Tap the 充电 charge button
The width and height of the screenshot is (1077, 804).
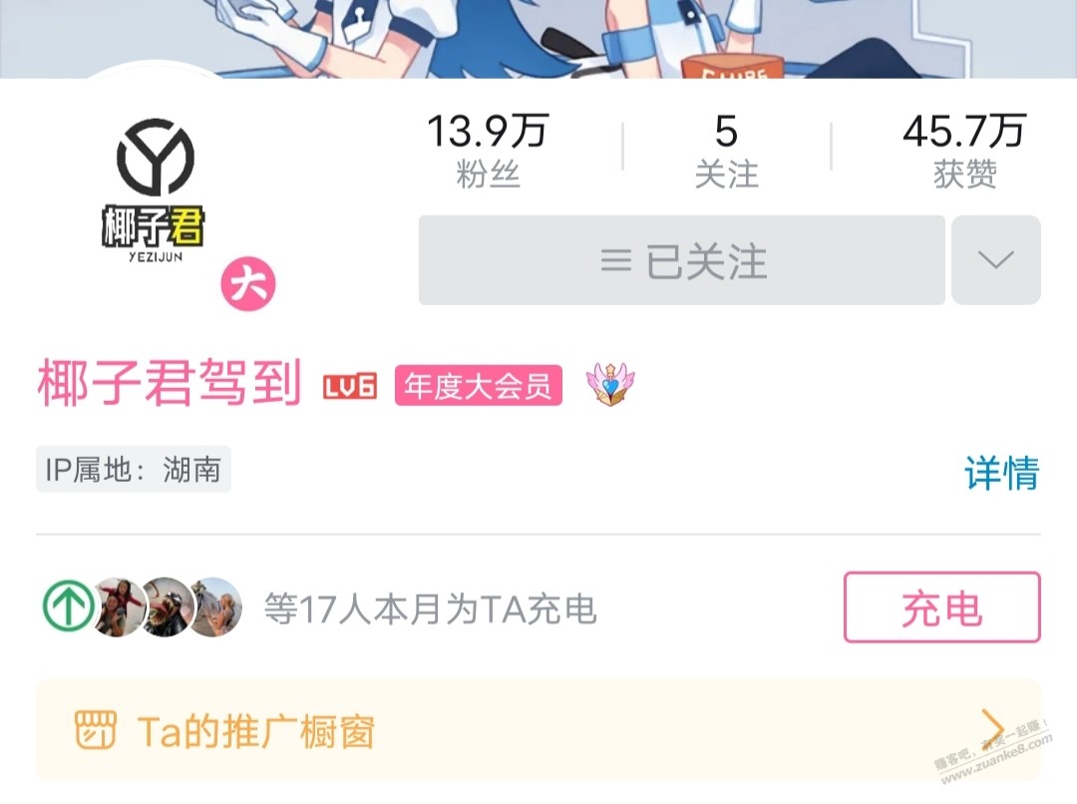tap(942, 607)
